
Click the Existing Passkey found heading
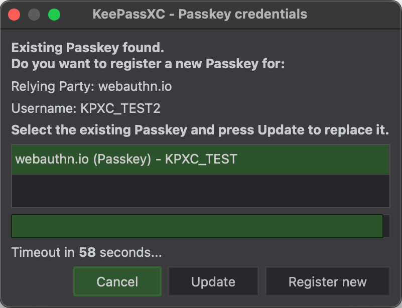coord(88,48)
